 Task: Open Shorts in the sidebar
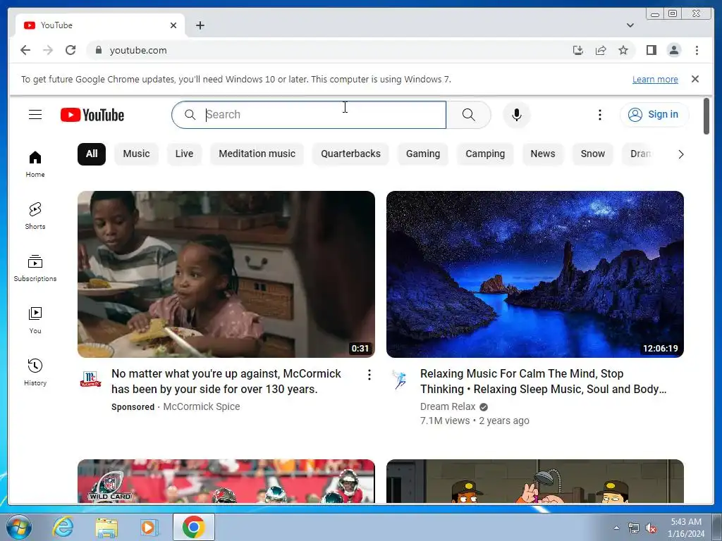coord(35,216)
